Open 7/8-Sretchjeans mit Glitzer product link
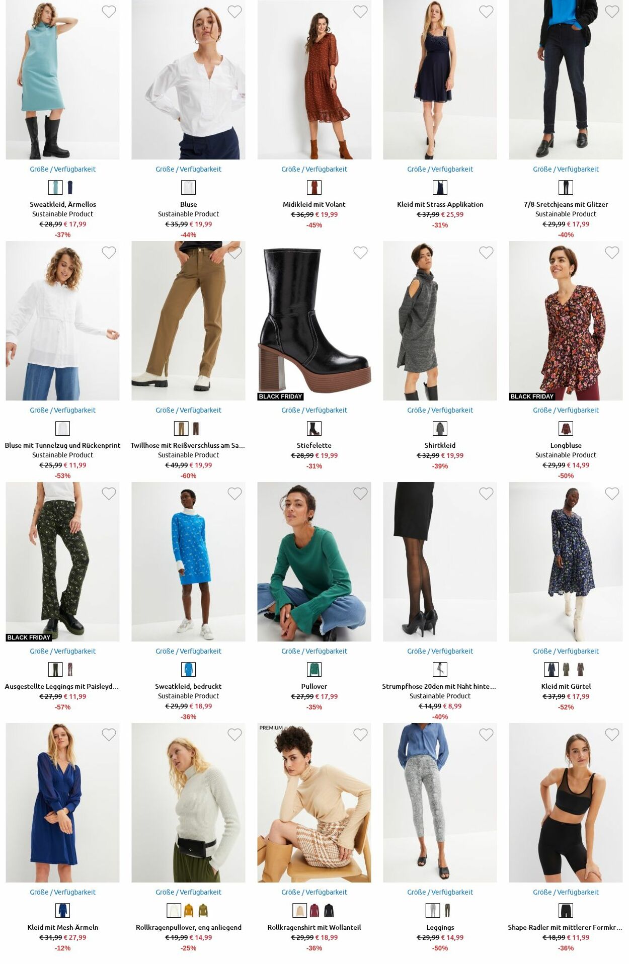The image size is (629, 964). tap(566, 204)
